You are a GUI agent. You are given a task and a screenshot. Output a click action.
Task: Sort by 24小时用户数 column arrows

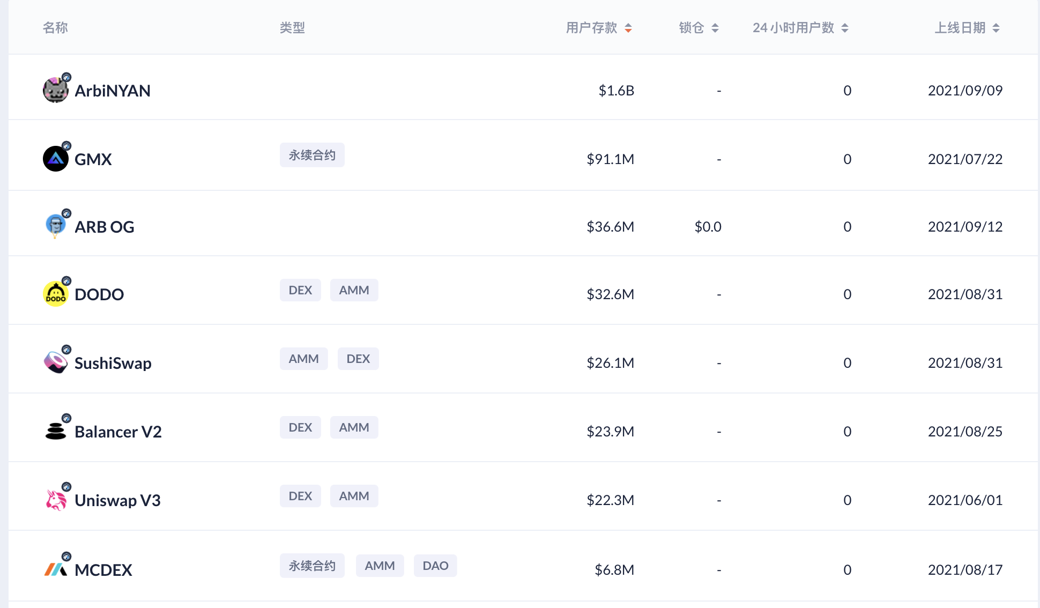coord(844,28)
